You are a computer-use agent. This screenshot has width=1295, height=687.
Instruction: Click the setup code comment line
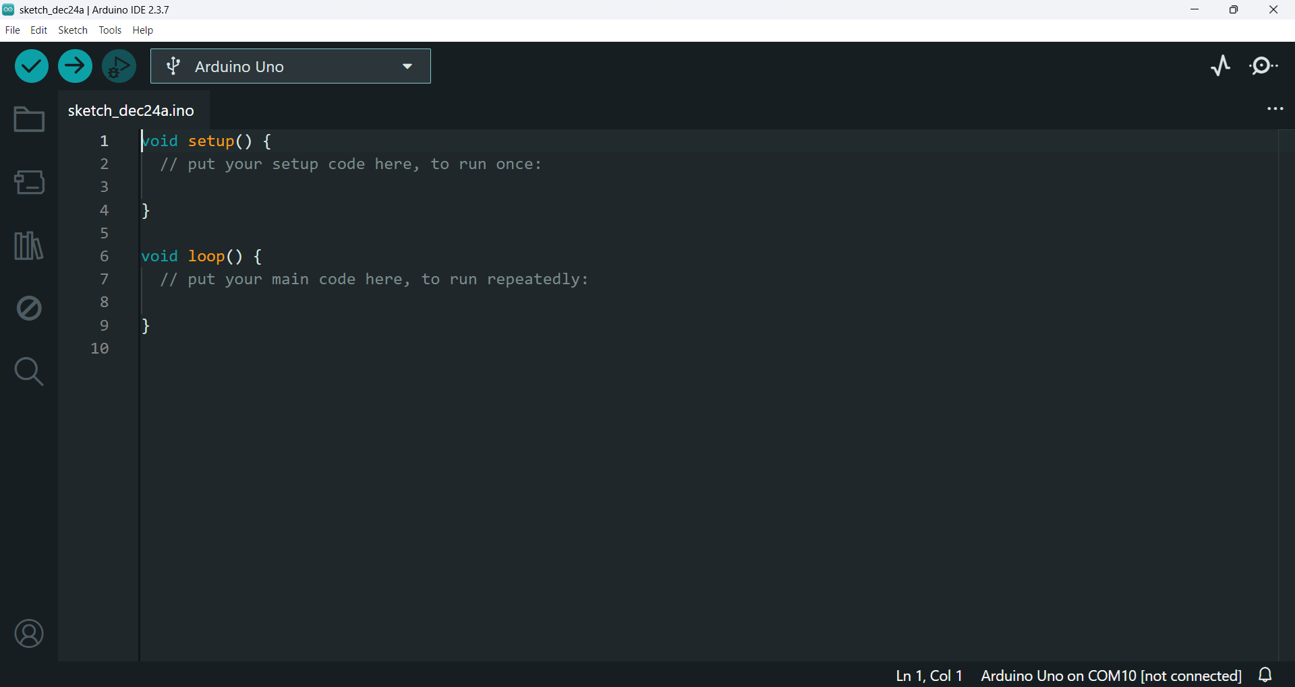[x=351, y=164]
